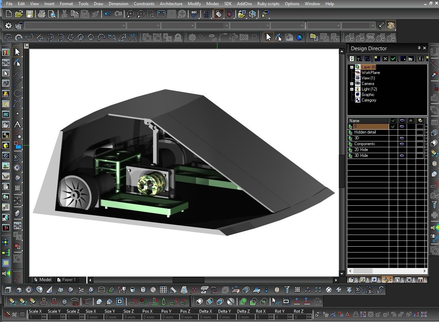Screen dimensions: 439x322
Task: Hide the 3D layer using its eye toggle
Action: coord(401,138)
